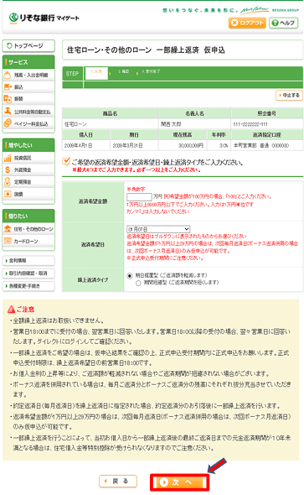The height and width of the screenshot is (495, 304).
Task: Select the 外貨預金 dollar sign icon
Action: pyautogui.click(x=8, y=169)
